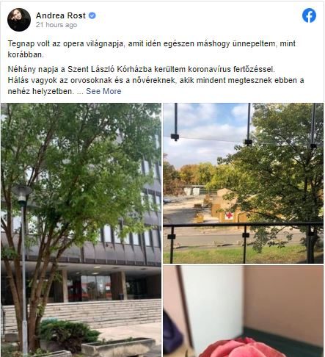View the photo of tents behind railing

click(244, 183)
